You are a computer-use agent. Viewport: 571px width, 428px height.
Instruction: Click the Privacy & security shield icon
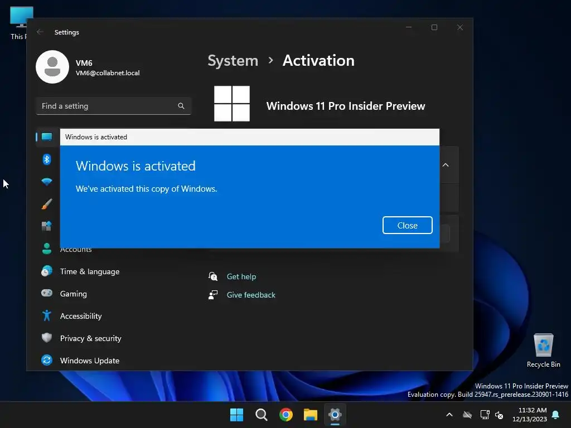pyautogui.click(x=47, y=338)
